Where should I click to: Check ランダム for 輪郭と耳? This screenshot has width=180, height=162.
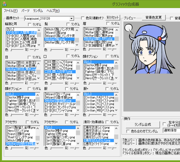[30, 24]
